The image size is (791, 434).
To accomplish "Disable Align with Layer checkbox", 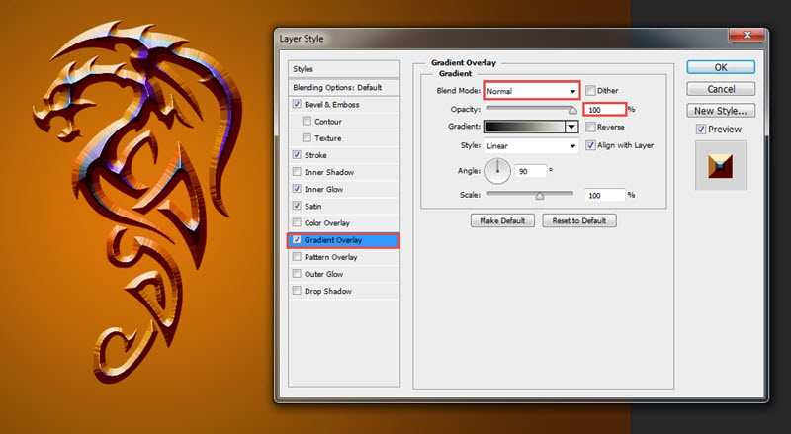I will [x=590, y=146].
